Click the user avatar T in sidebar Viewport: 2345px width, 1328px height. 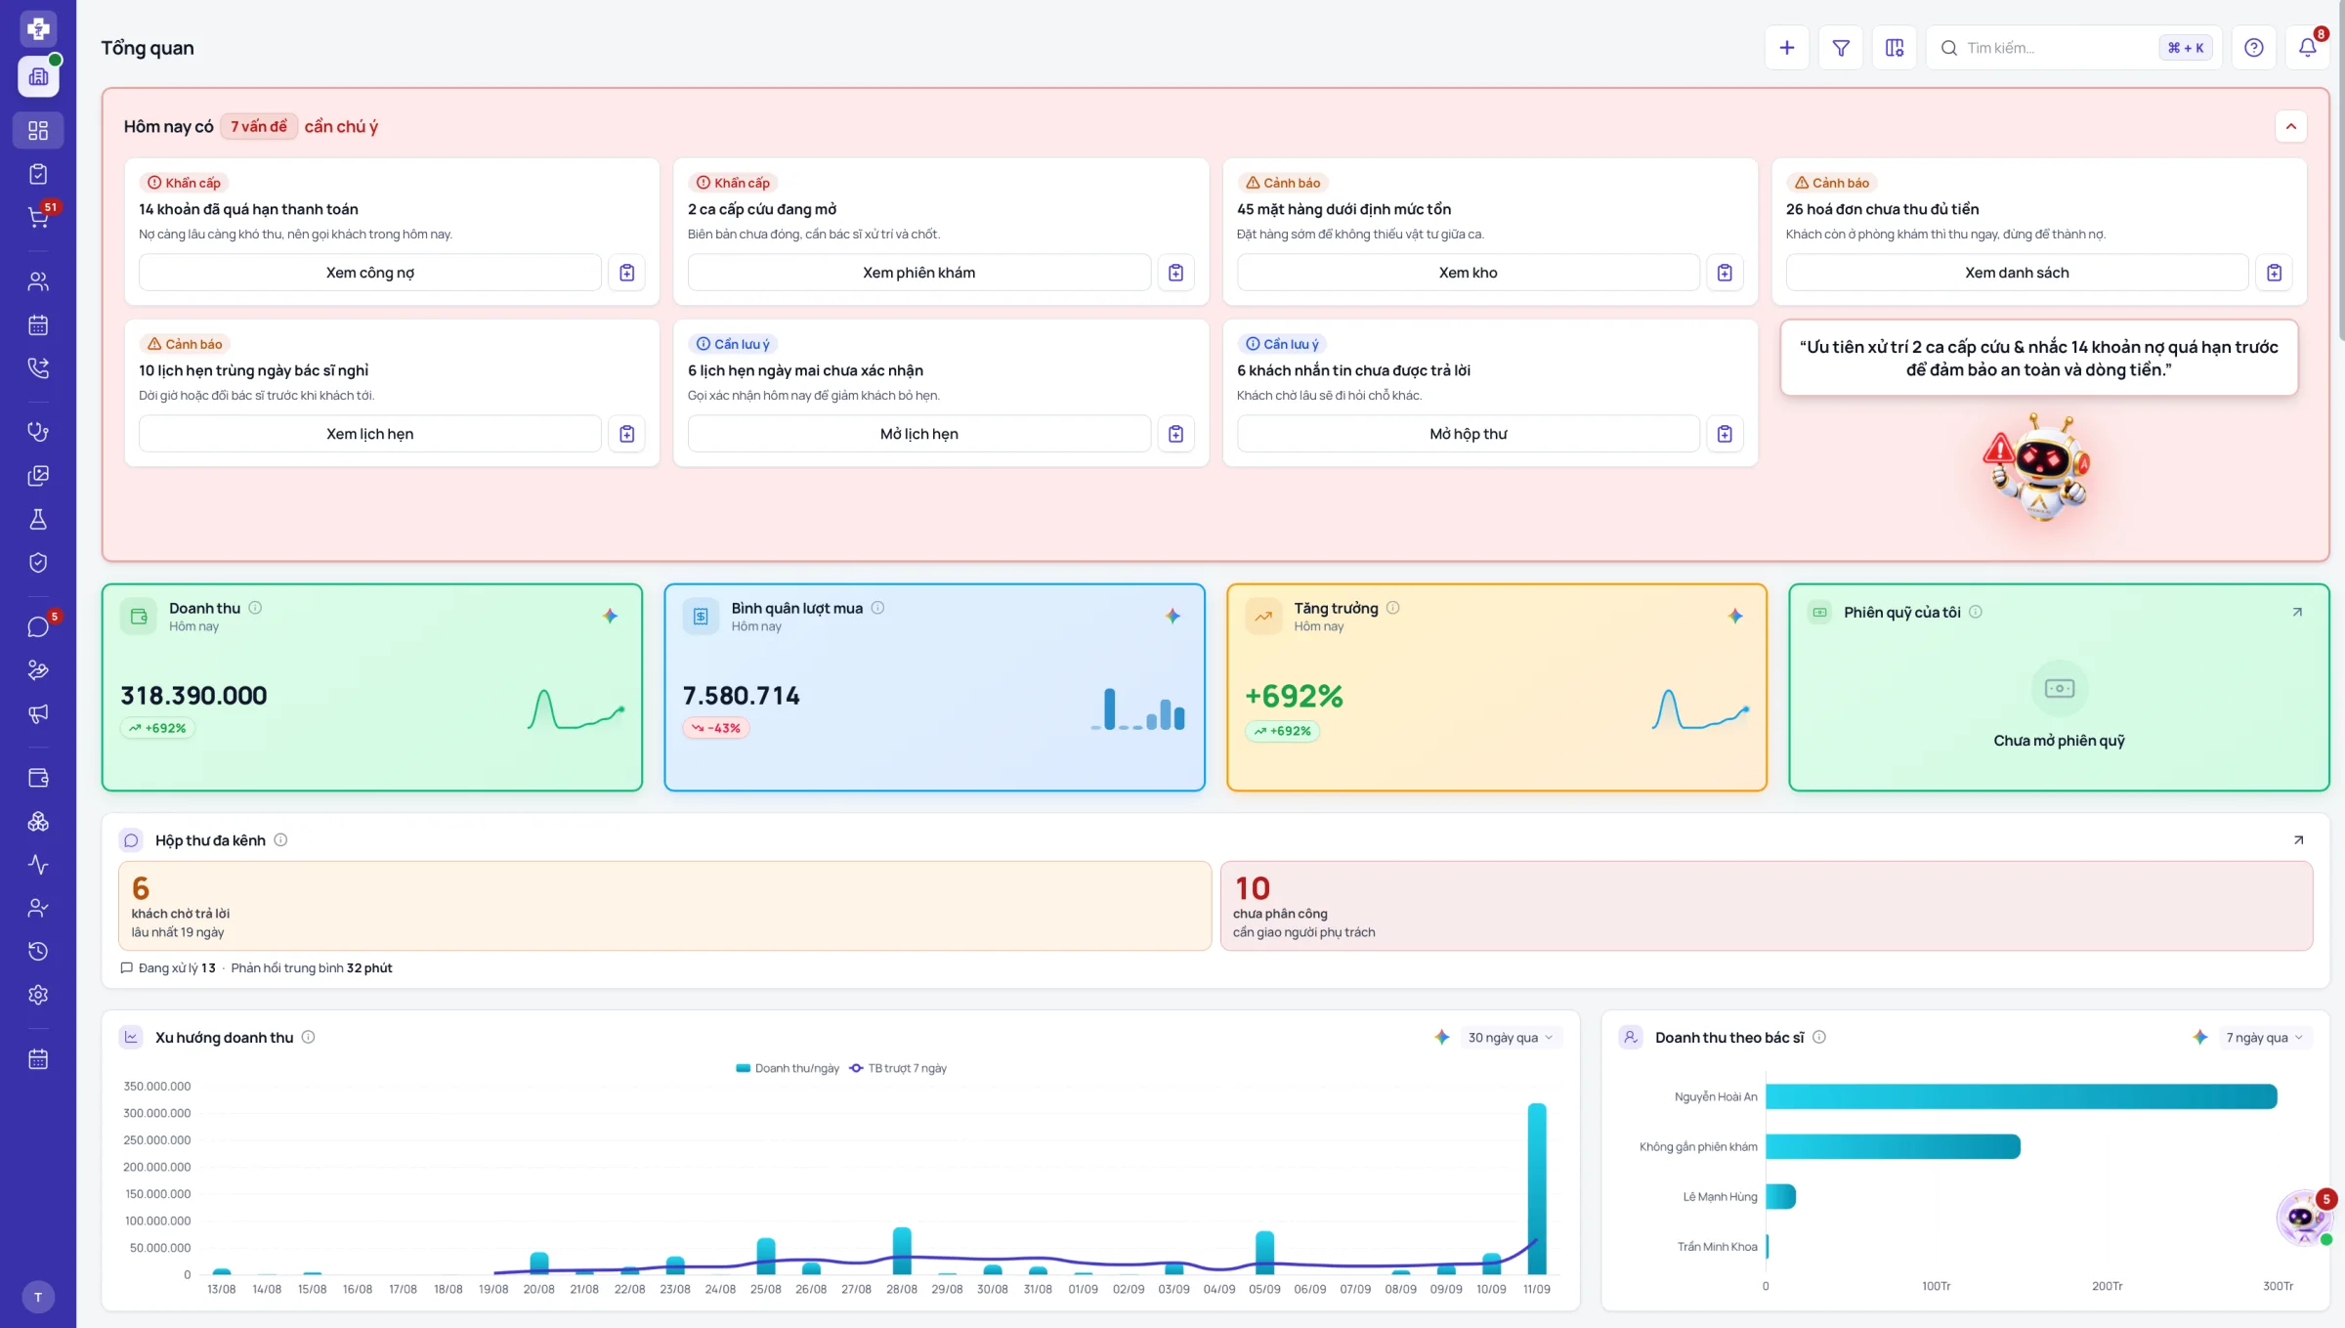tap(38, 1297)
